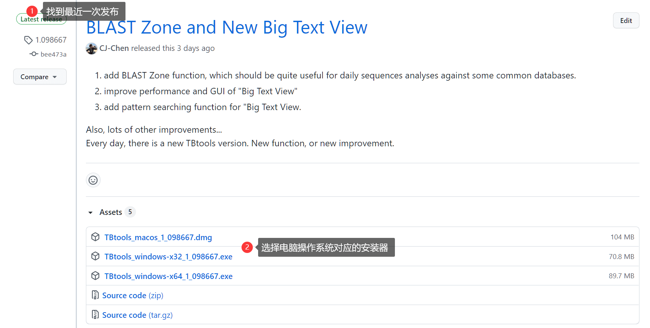Click the package icon for windows-x32 exe

tap(95, 256)
